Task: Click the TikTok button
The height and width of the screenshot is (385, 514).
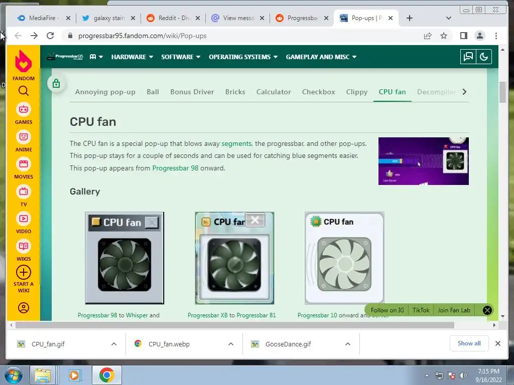Action: pos(421,310)
